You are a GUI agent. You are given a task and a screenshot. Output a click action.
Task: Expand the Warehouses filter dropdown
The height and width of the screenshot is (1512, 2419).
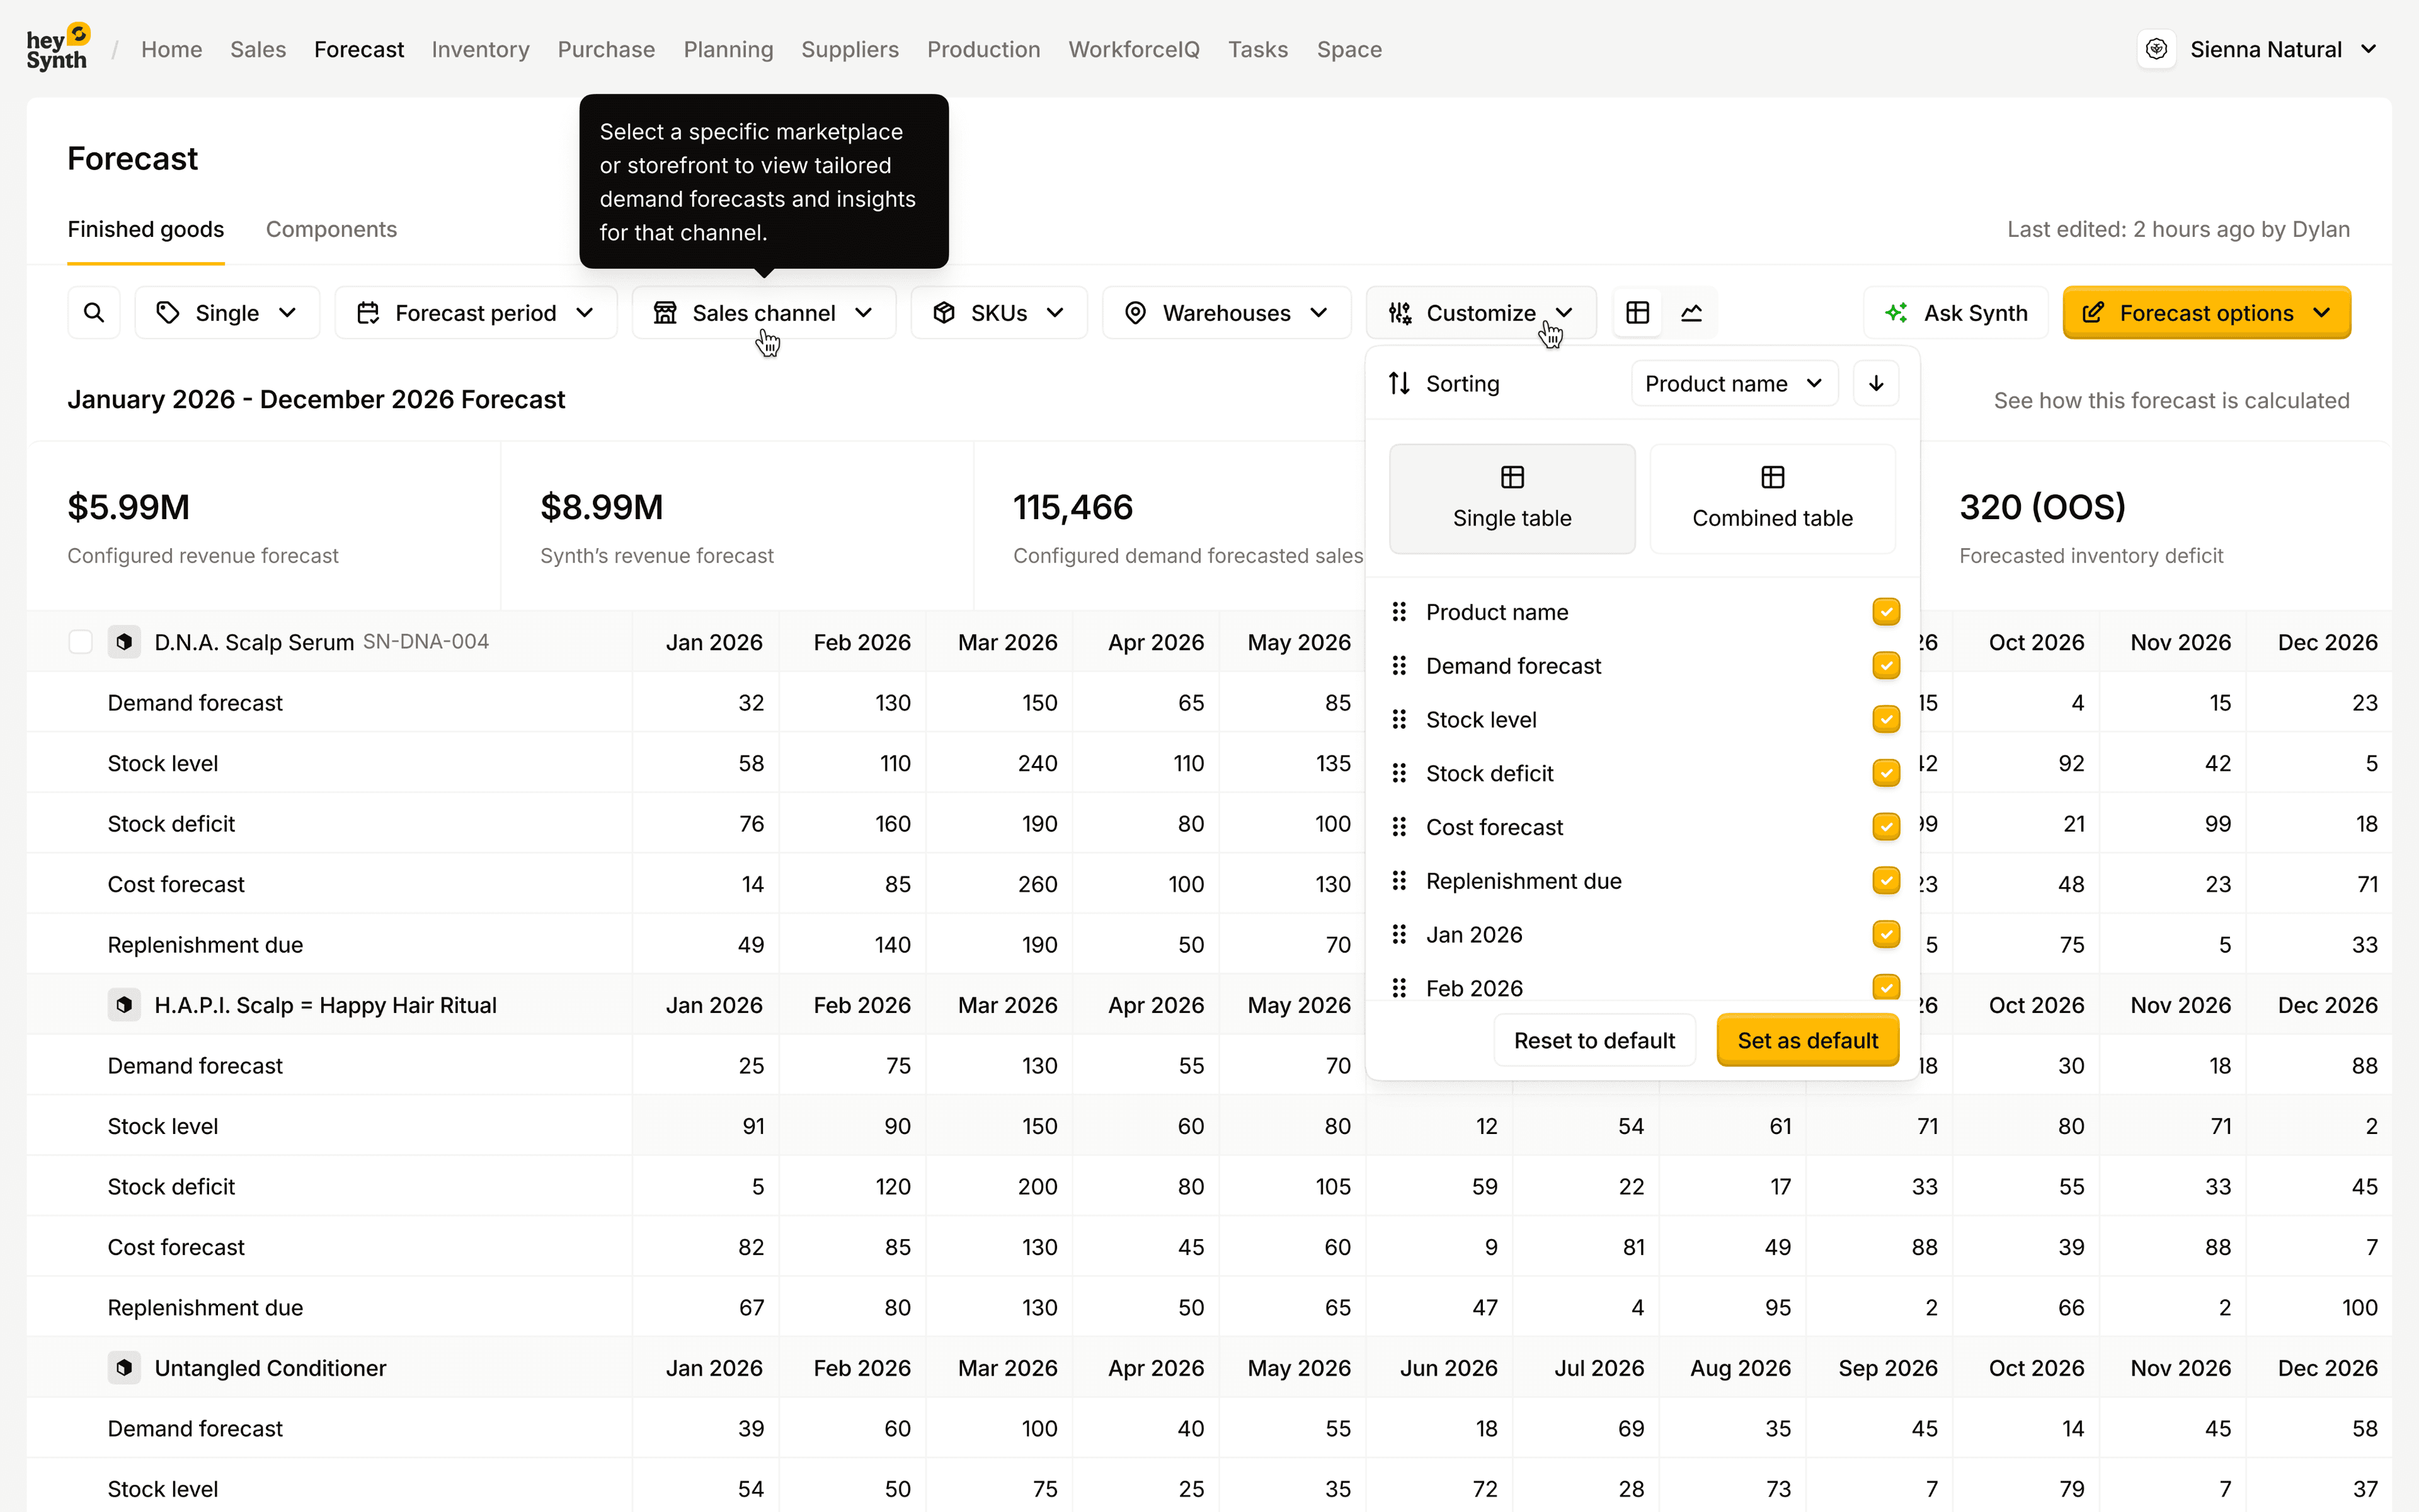1227,313
